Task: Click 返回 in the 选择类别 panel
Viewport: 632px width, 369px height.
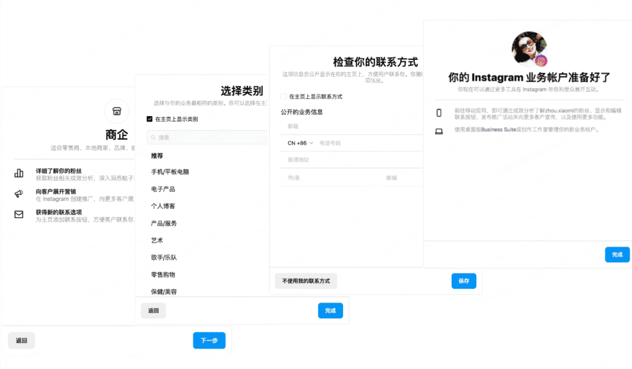Action: [153, 311]
